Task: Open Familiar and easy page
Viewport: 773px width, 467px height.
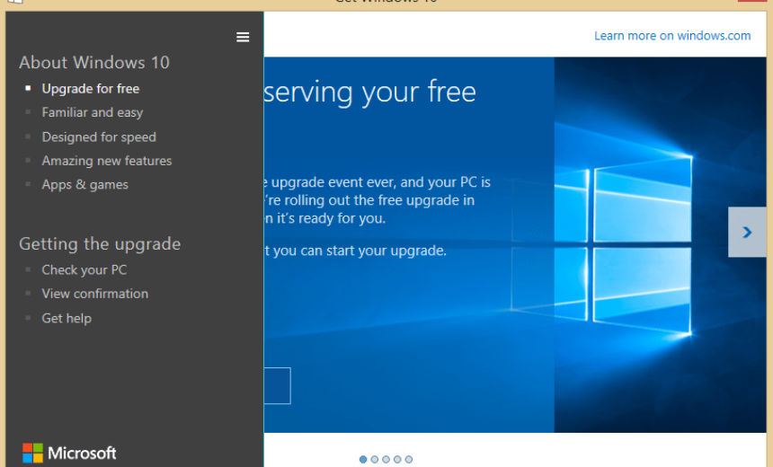Action: click(93, 113)
